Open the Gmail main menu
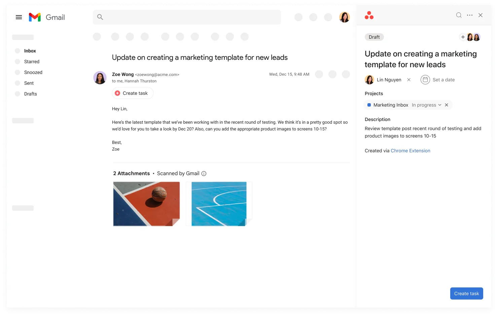This screenshot has height=316, width=498. [19, 17]
